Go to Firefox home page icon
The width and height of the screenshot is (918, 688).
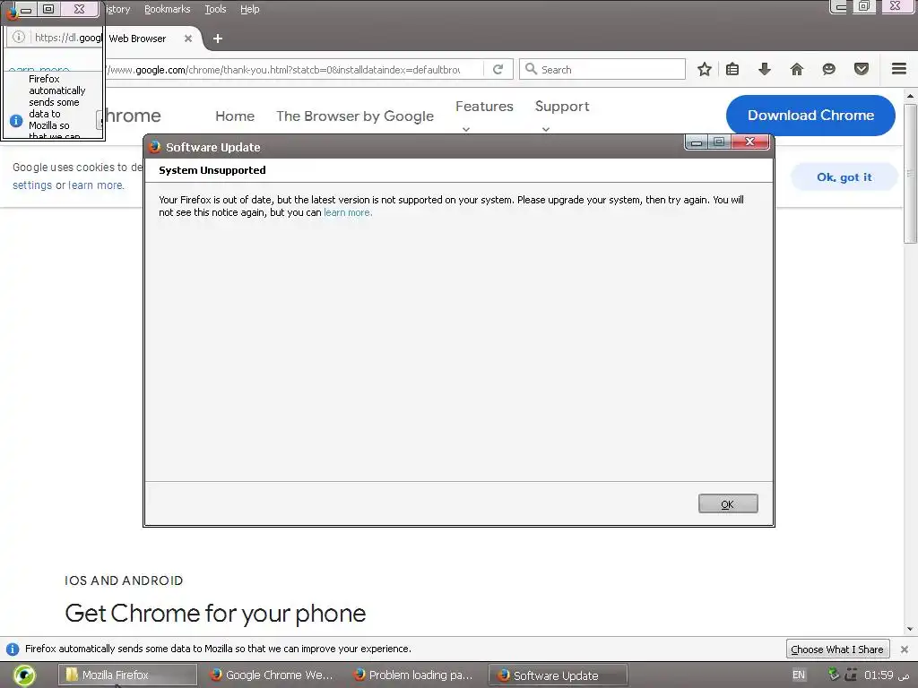pyautogui.click(x=797, y=70)
